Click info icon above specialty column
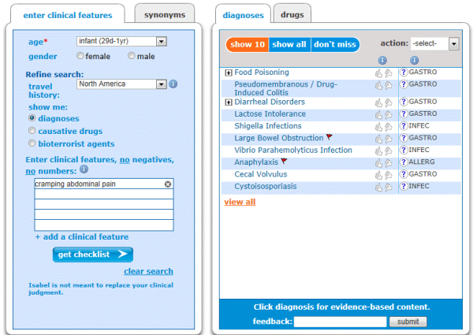 (x=415, y=61)
